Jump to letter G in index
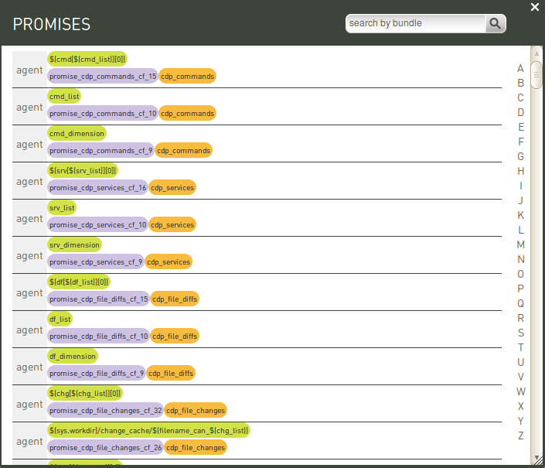Screen dimensions: 545x468 pos(520,156)
